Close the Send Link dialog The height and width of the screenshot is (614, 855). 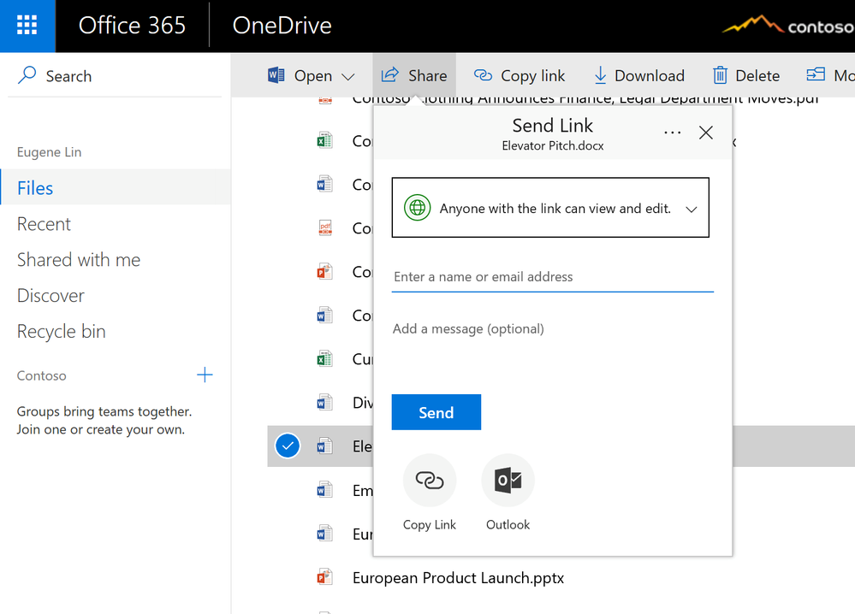pos(705,133)
